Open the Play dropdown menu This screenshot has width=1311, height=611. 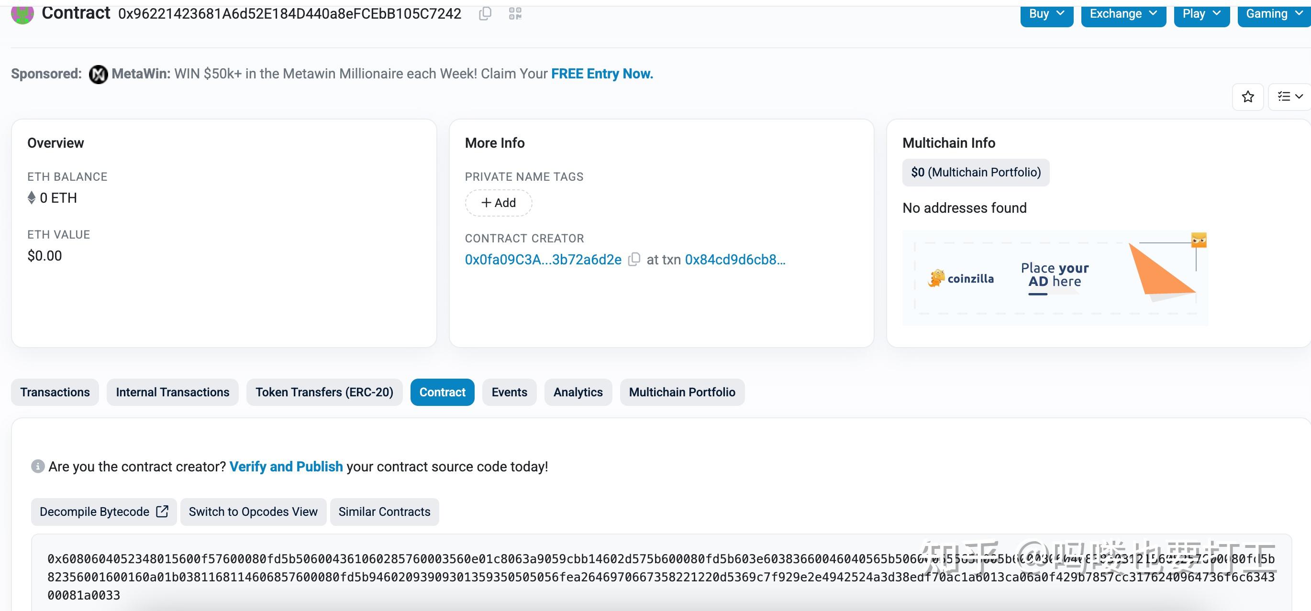coord(1201,14)
